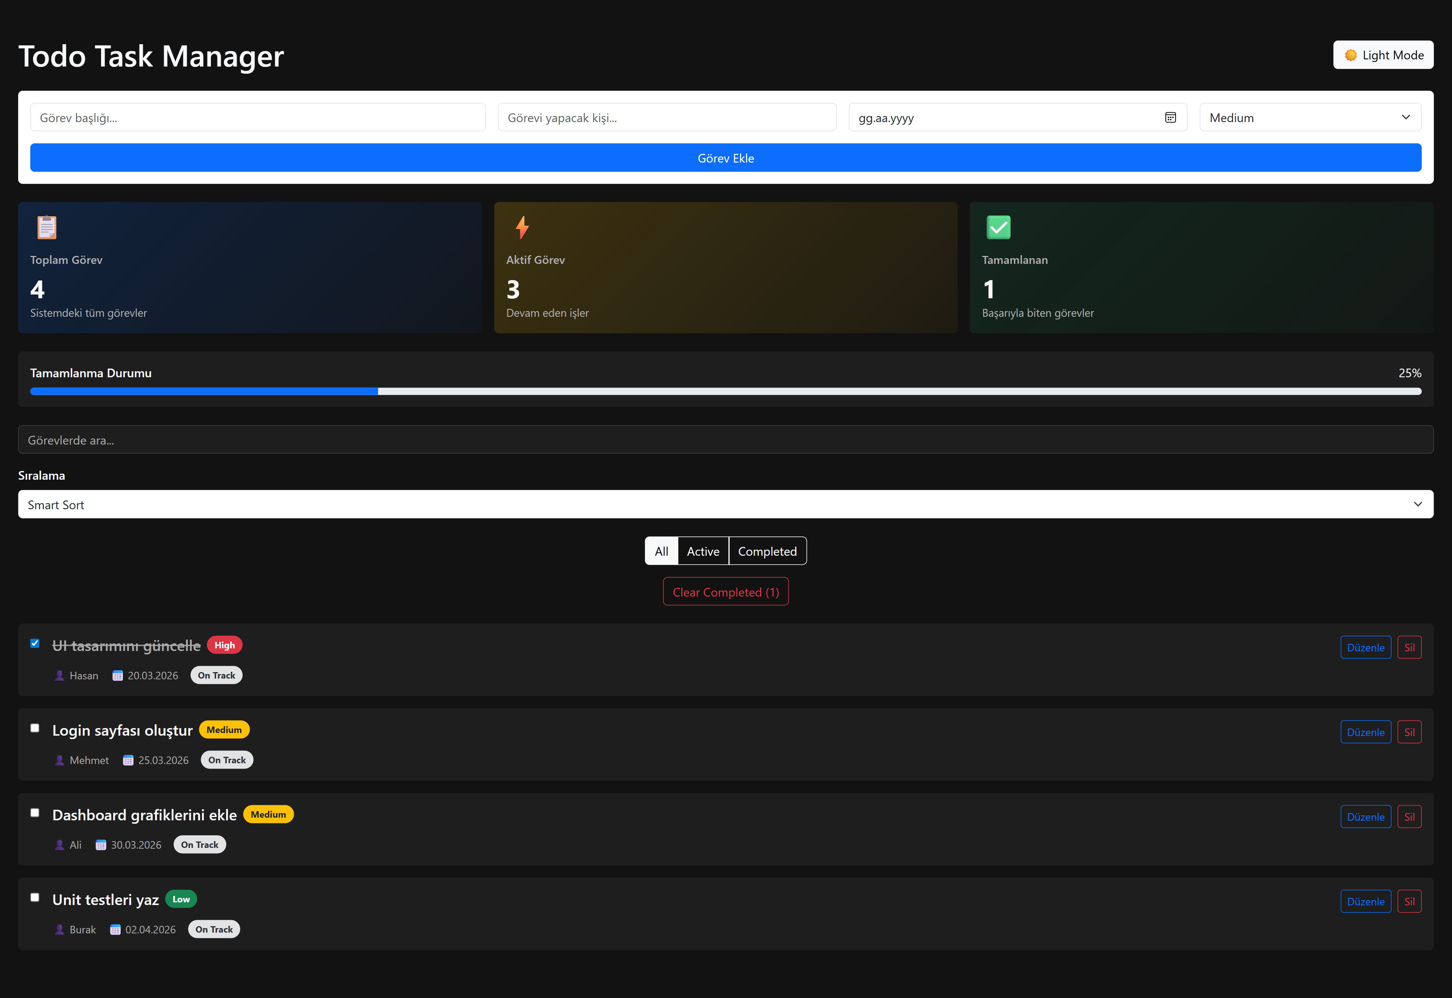The height and width of the screenshot is (998, 1452).
Task: Click the Low priority badge
Action: click(181, 899)
